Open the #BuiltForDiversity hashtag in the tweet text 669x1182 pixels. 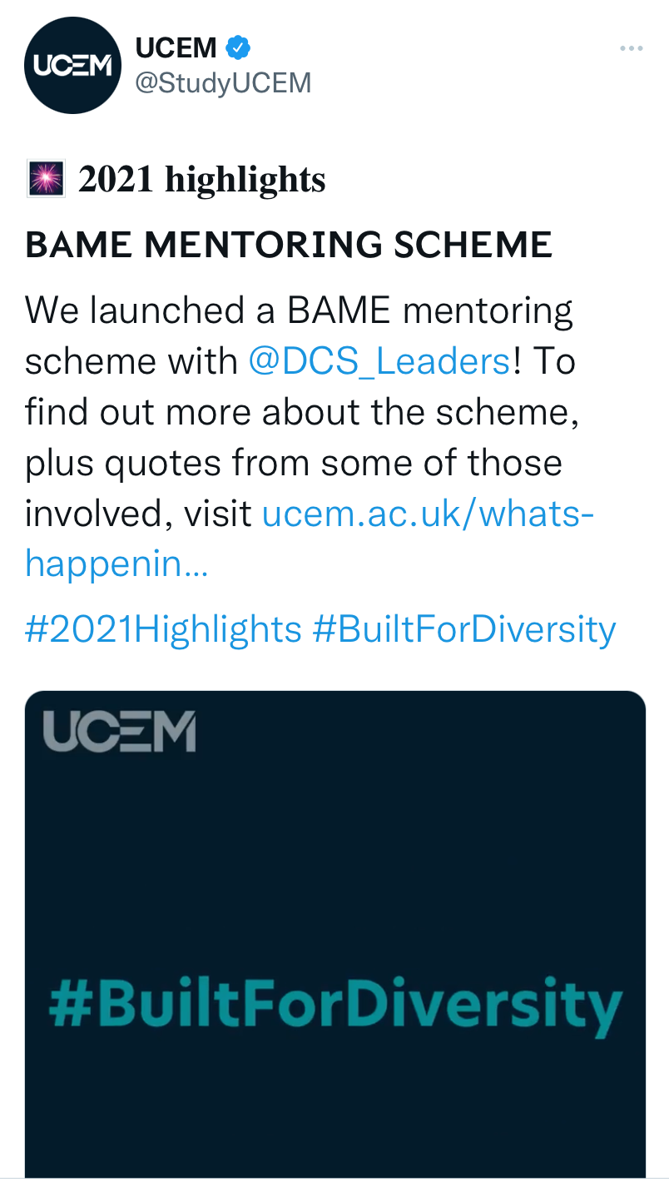click(x=464, y=629)
